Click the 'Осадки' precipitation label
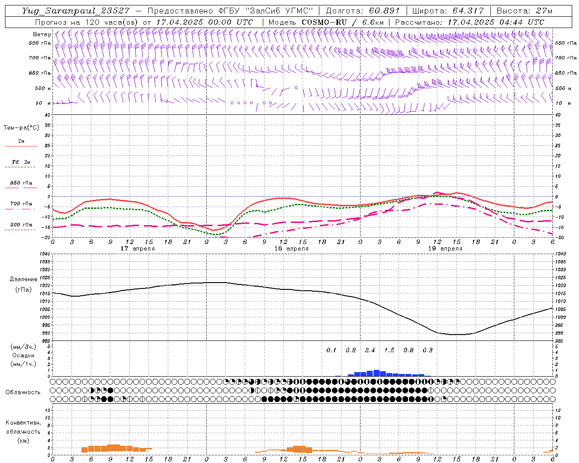The height and width of the screenshot is (463, 579). click(x=23, y=355)
